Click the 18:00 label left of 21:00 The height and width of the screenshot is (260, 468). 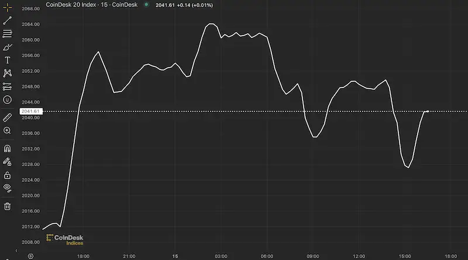click(83, 256)
